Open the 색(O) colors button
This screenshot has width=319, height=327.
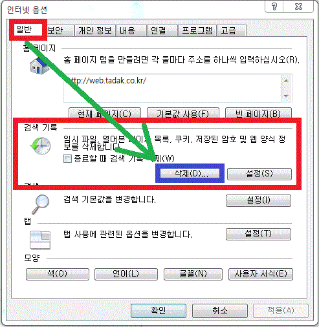pos(58,274)
